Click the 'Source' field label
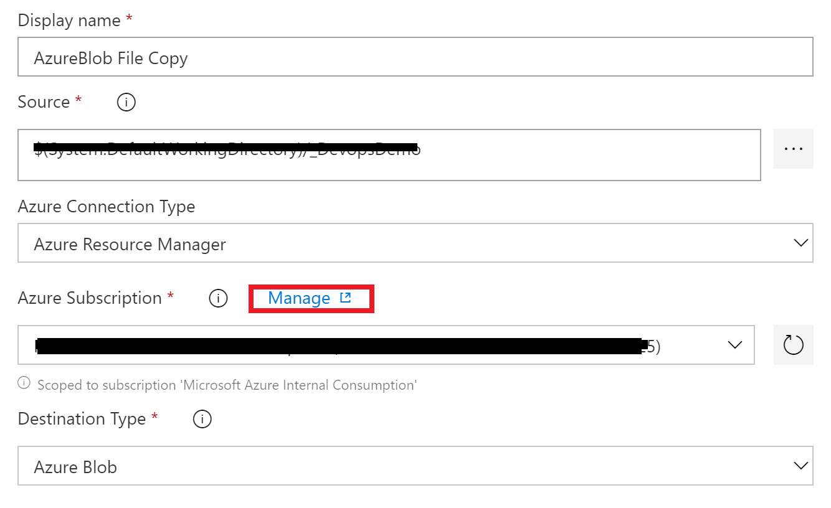The image size is (831, 508). pos(44,102)
